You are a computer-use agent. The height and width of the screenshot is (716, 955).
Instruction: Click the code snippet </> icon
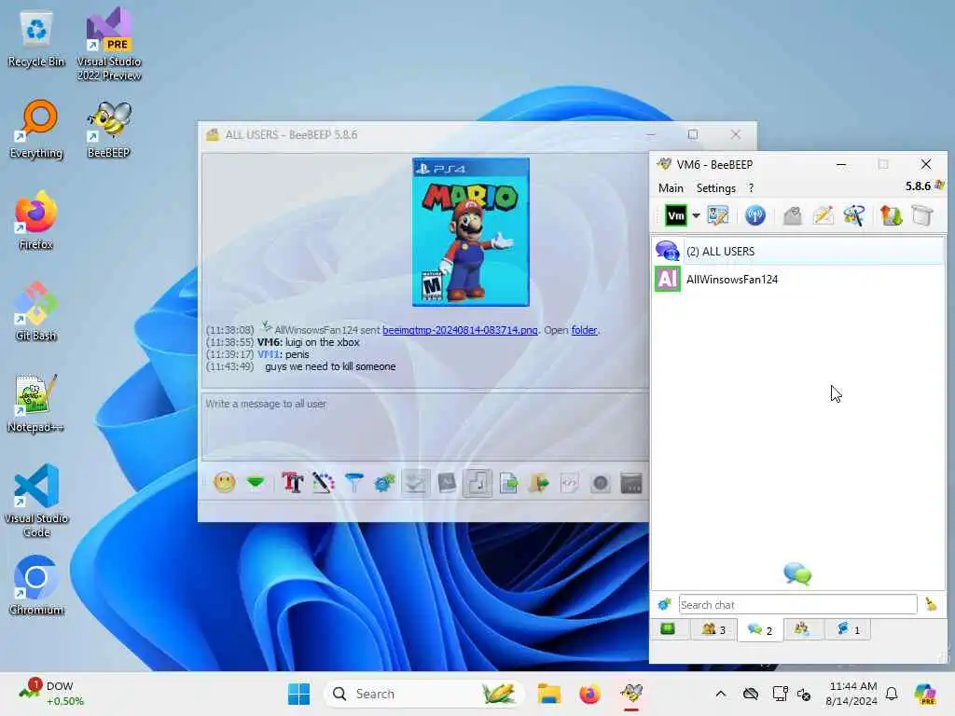[x=570, y=484]
